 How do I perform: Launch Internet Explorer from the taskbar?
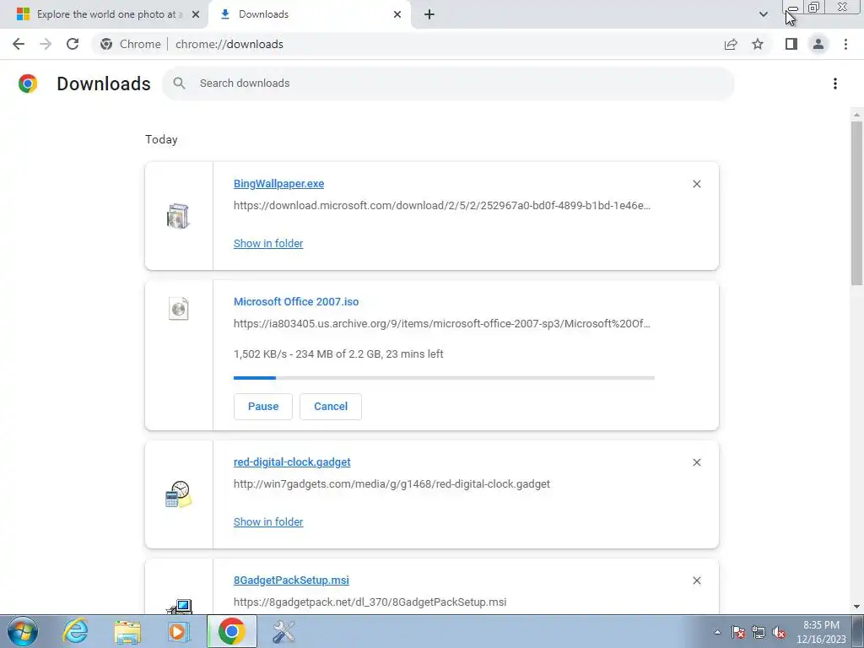pyautogui.click(x=75, y=631)
